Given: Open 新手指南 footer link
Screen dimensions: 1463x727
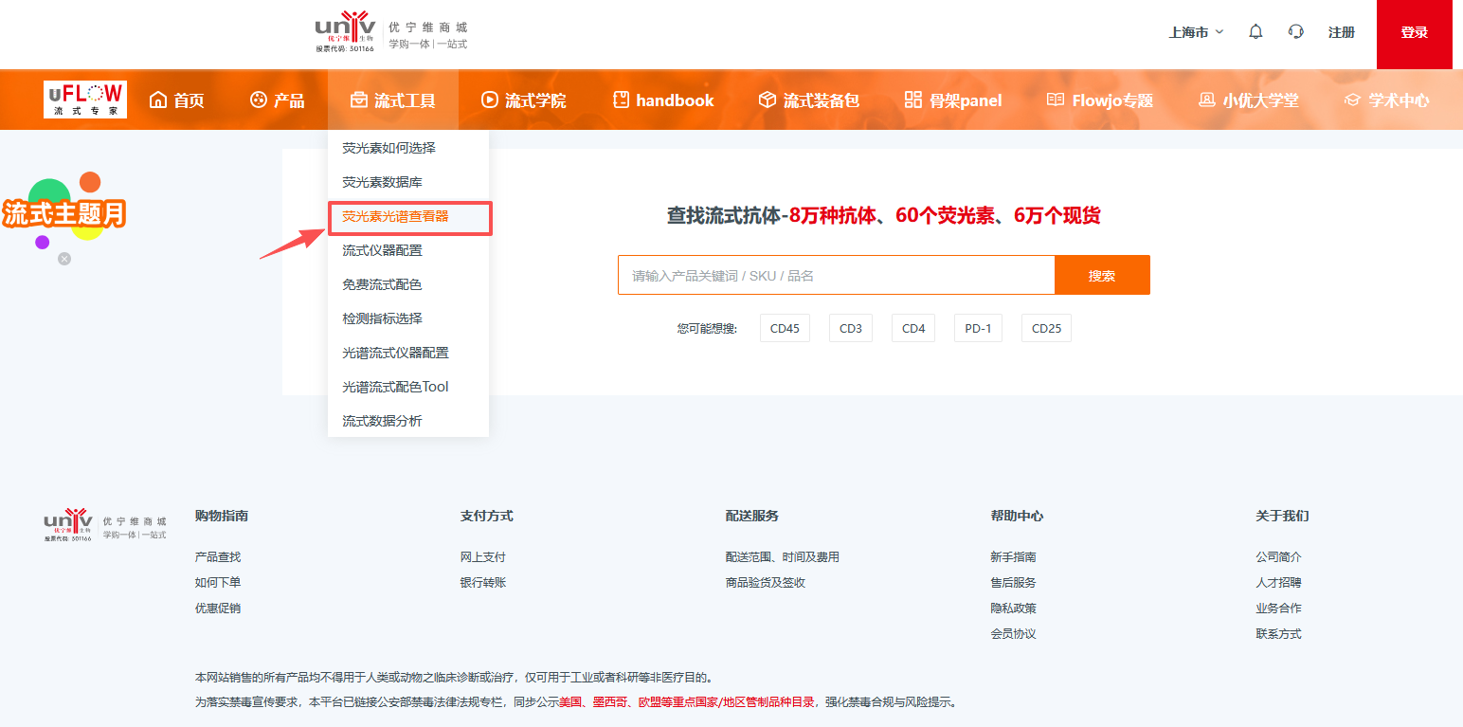Looking at the screenshot, I should point(1014,557).
